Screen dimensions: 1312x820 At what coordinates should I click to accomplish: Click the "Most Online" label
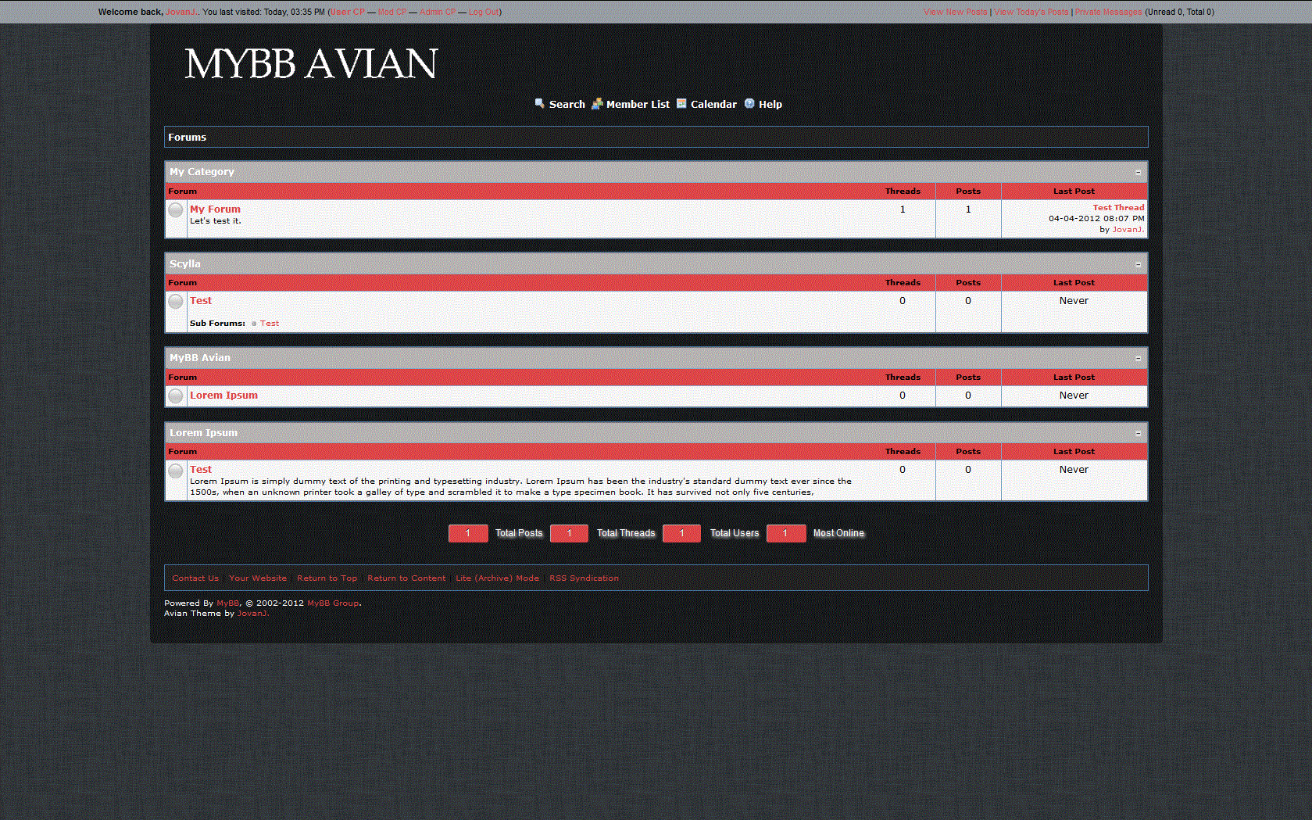click(x=838, y=533)
